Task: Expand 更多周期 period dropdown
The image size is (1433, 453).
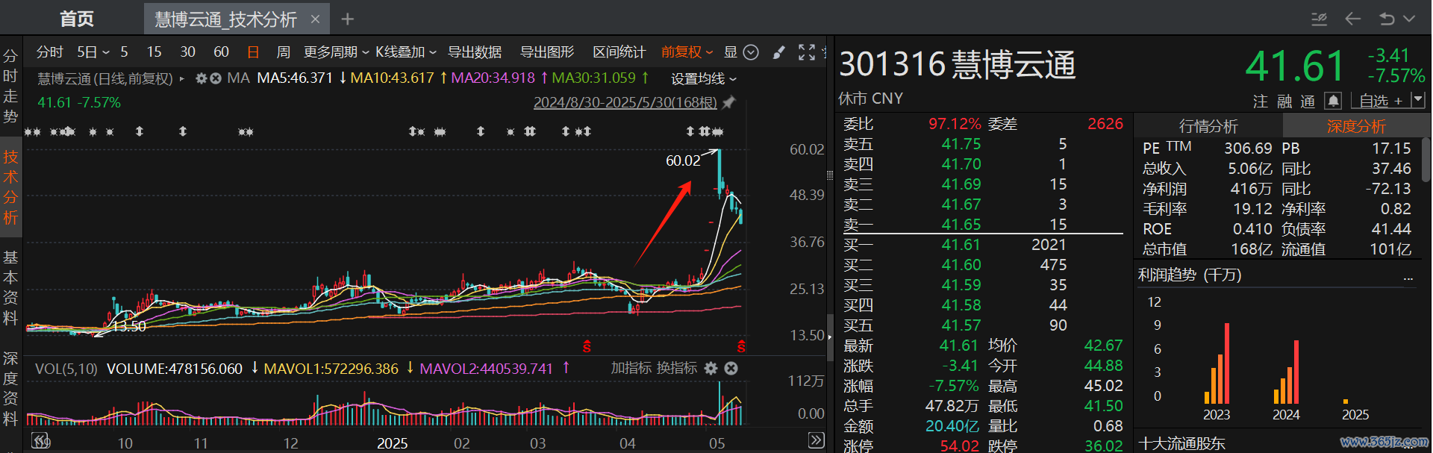Action: pyautogui.click(x=337, y=52)
